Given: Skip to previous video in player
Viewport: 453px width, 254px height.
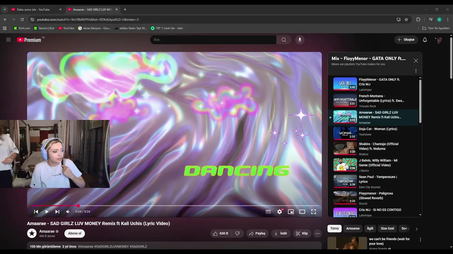Looking at the screenshot, I should [36, 212].
